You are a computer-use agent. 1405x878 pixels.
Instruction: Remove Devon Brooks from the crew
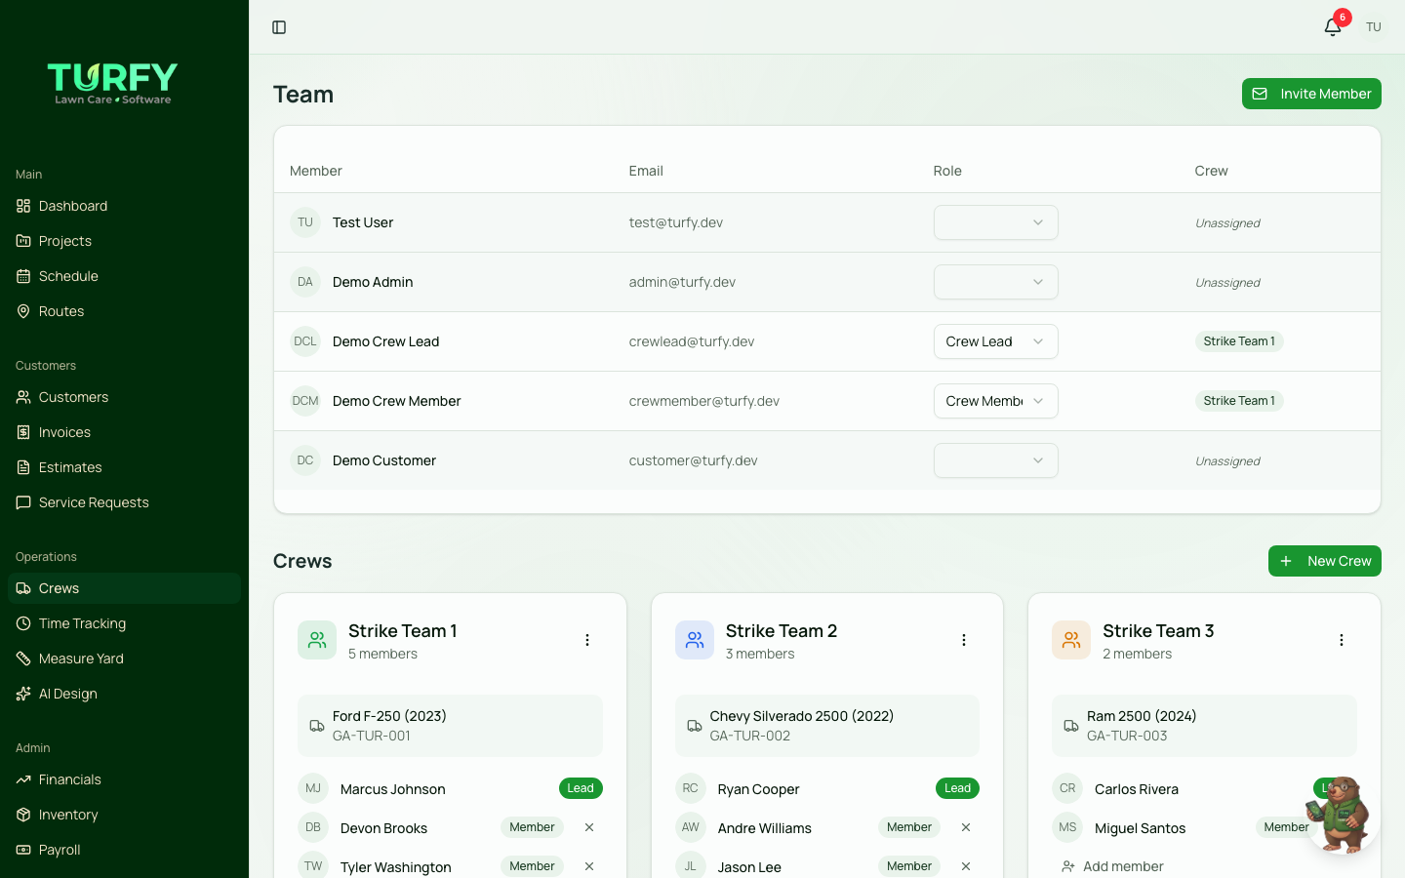click(589, 827)
